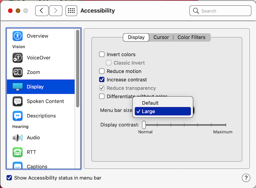The image size is (256, 188).
Task: Show all preferences grid icon
Action: (71, 11)
